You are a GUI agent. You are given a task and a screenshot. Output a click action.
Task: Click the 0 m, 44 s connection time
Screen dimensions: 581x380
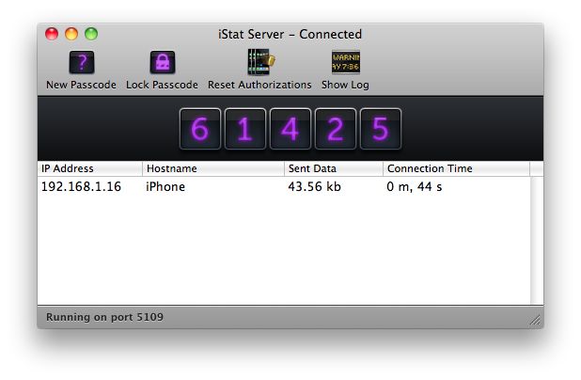pyautogui.click(x=415, y=186)
